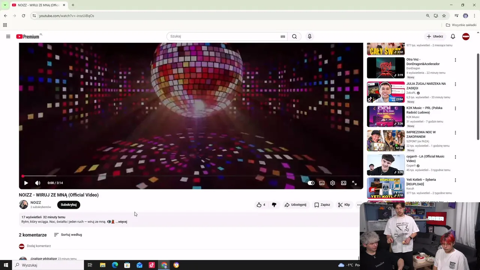Open a new browser tab

pyautogui.click(x=73, y=5)
